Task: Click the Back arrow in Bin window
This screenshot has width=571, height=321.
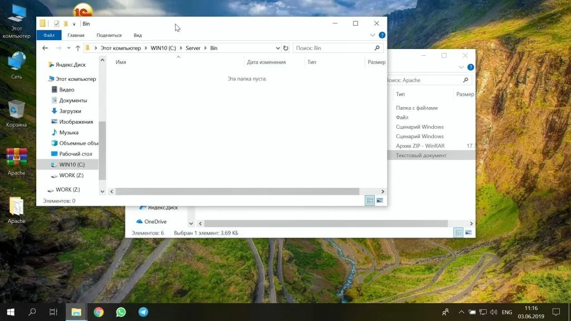Action: click(x=45, y=48)
